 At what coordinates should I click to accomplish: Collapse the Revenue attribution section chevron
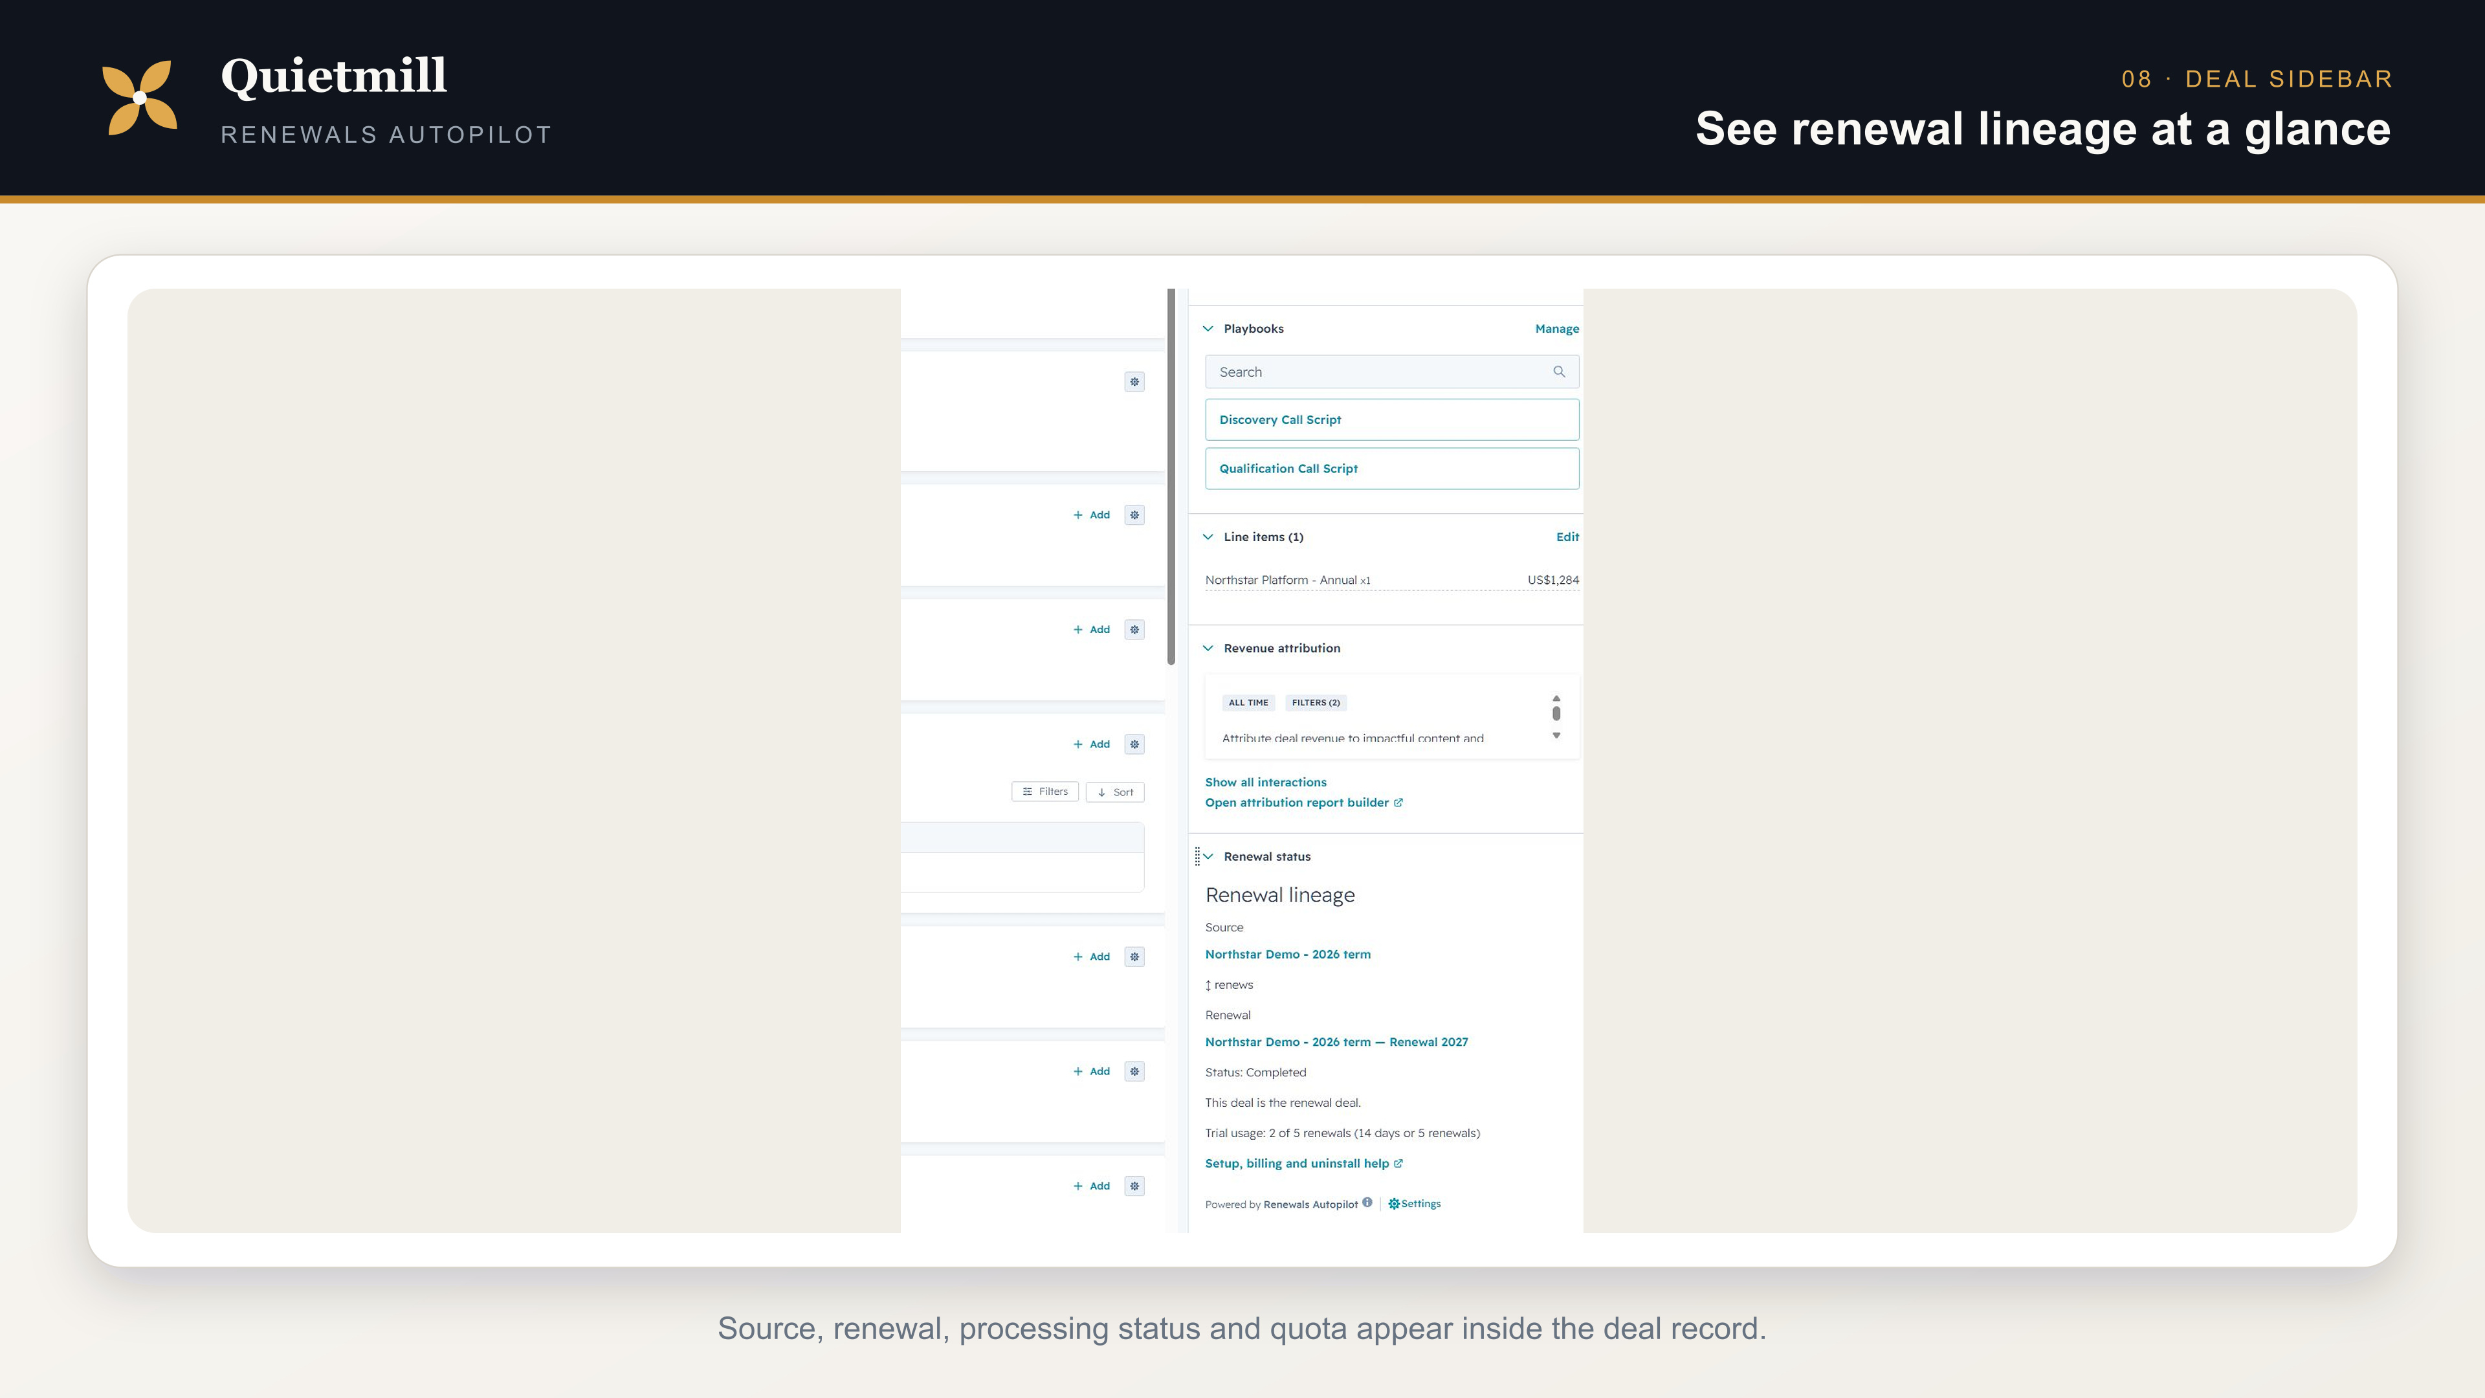tap(1208, 649)
